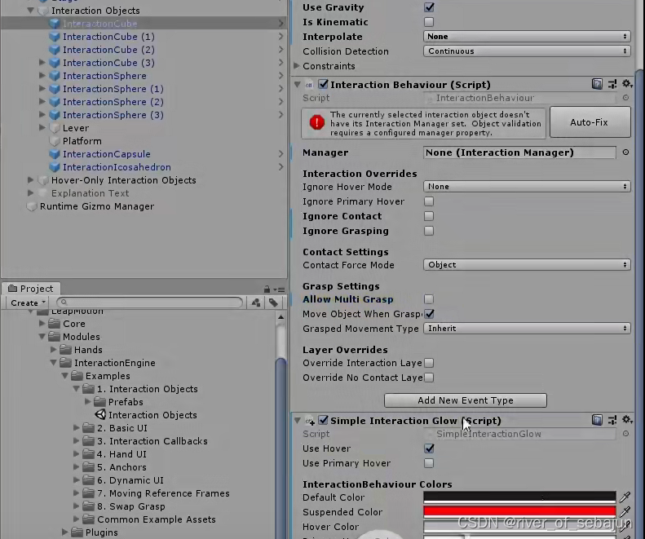This screenshot has height=539, width=645.
Task: Select the 5. Anchors folder
Action: 121,467
